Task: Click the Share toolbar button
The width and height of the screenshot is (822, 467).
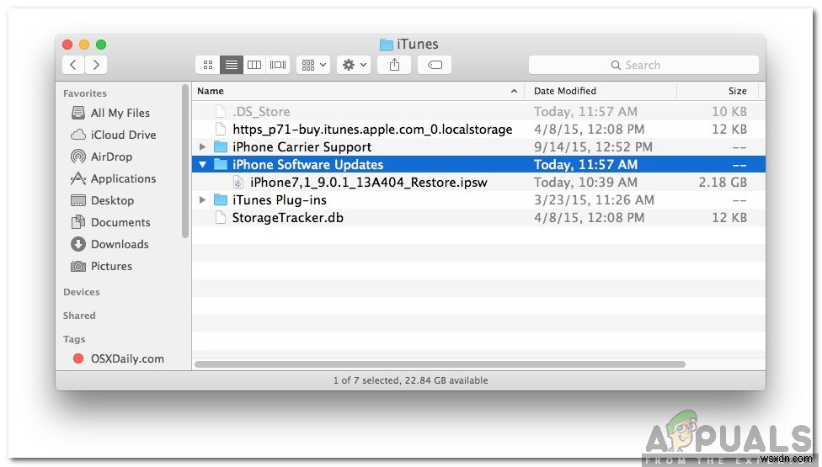Action: coord(394,65)
